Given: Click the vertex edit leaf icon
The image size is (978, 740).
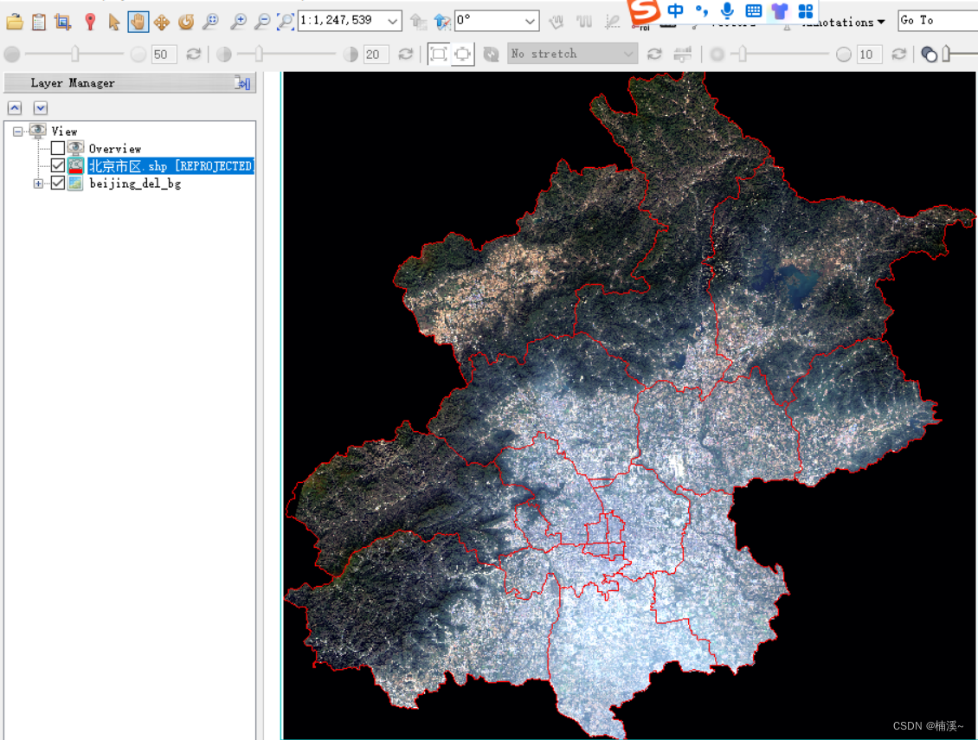Looking at the screenshot, I should [x=613, y=22].
